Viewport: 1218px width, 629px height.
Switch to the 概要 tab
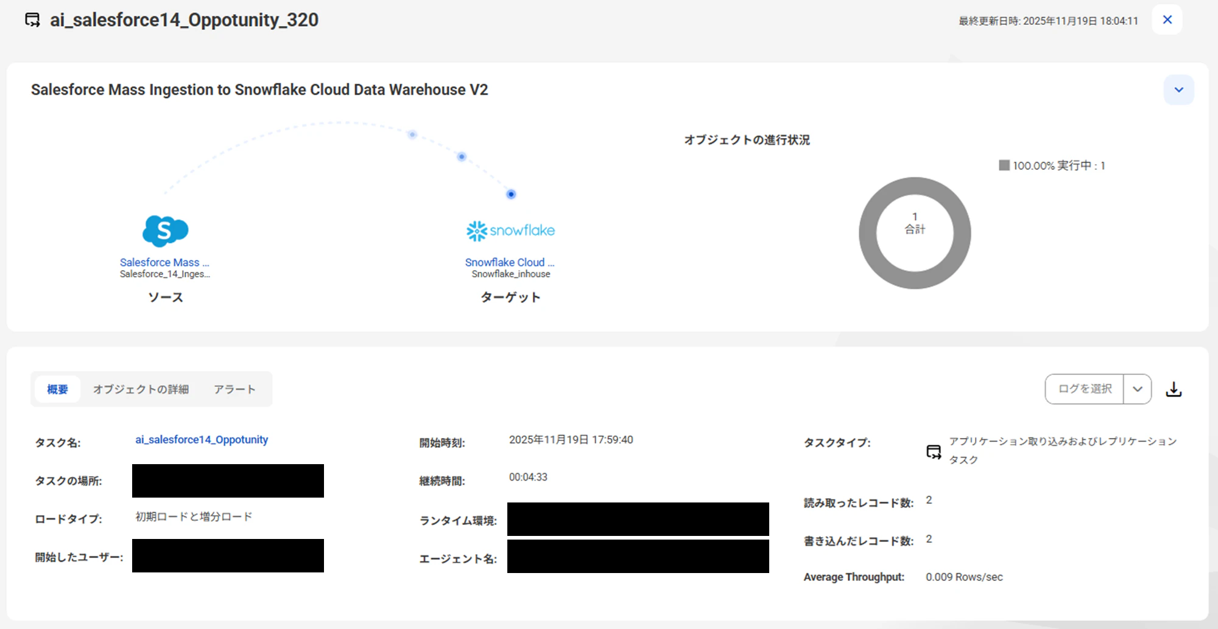click(x=58, y=389)
